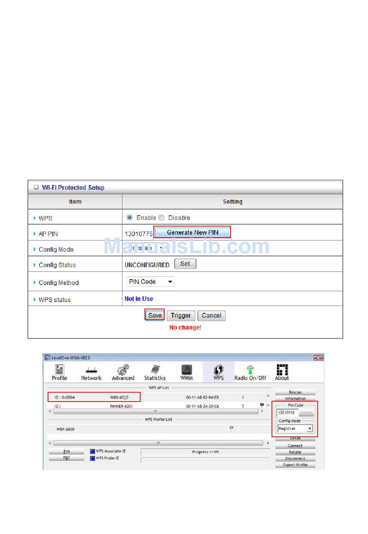
Task: Open the Profile tab icon
Action: (x=59, y=369)
